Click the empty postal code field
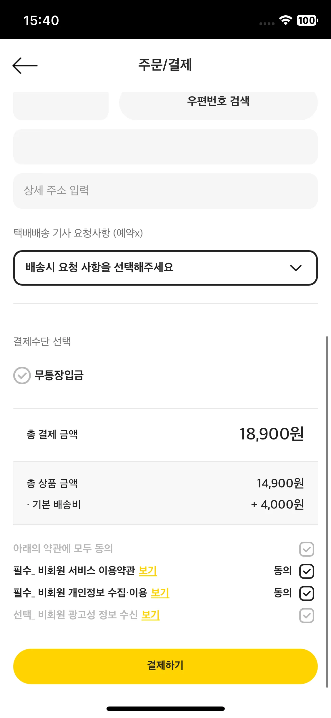 click(x=61, y=106)
